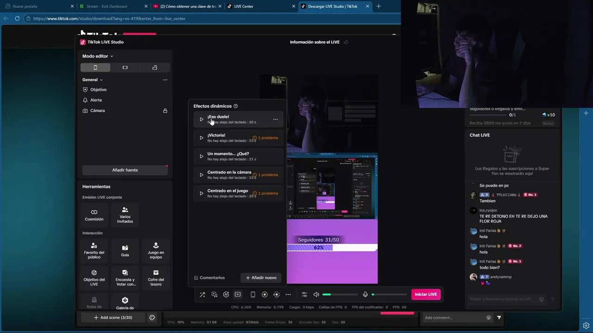Toggle the lock on Cámara source
Viewport: 593px width, 333px height.
point(165,111)
